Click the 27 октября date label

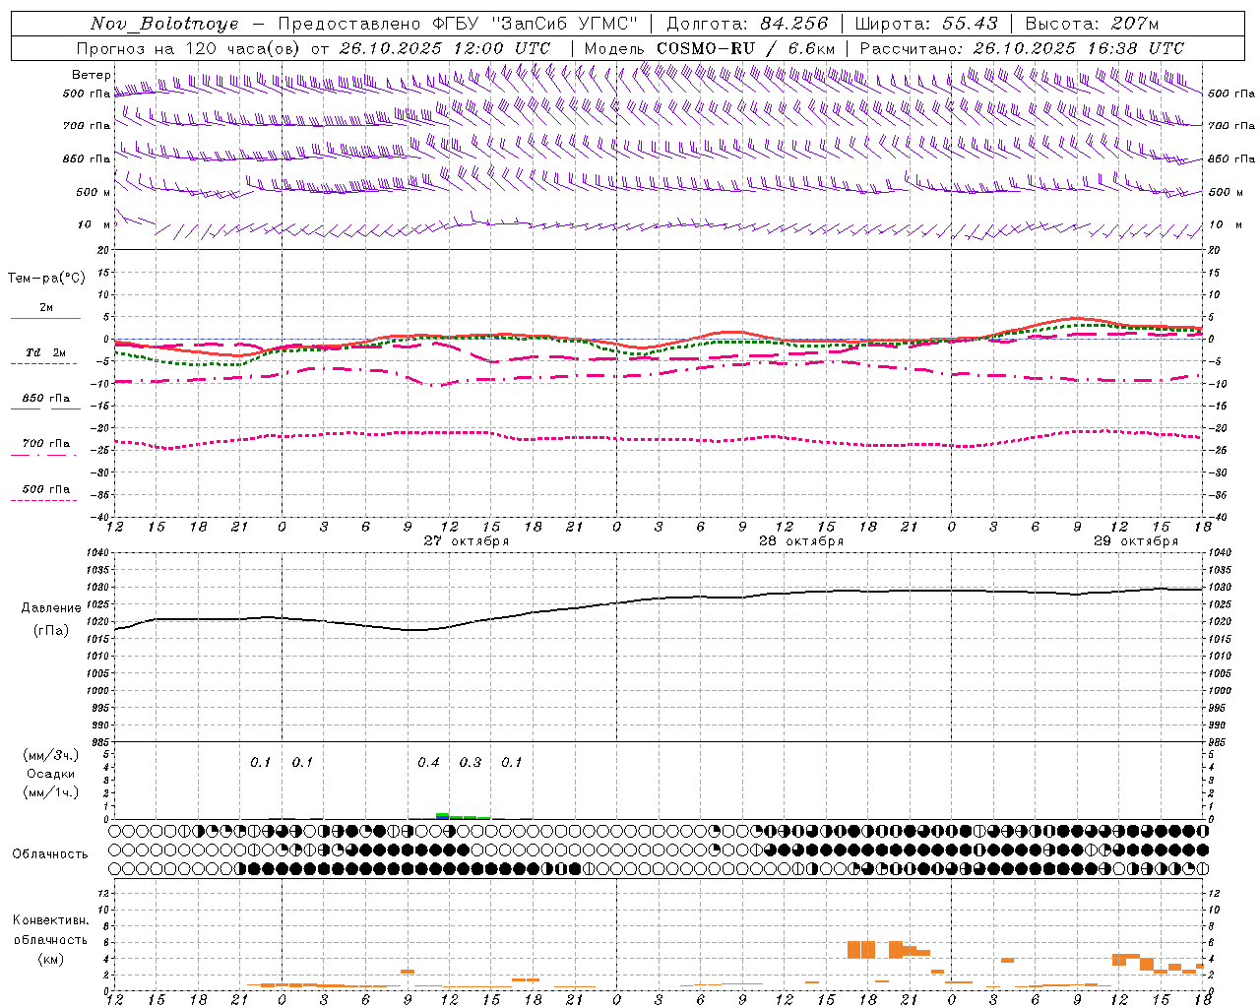click(466, 541)
